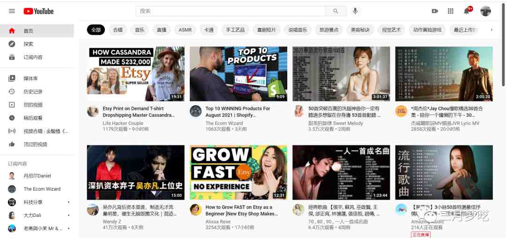Open 流行歌曲 live stream thumbnail

click(444, 172)
